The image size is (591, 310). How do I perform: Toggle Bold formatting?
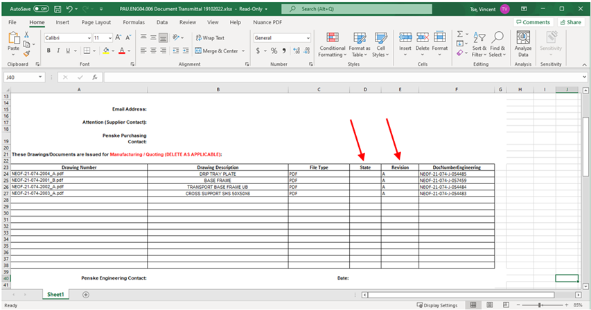[x=48, y=51]
